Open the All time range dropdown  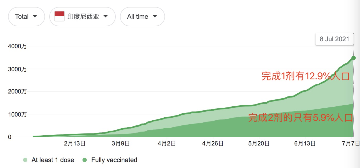(142, 17)
